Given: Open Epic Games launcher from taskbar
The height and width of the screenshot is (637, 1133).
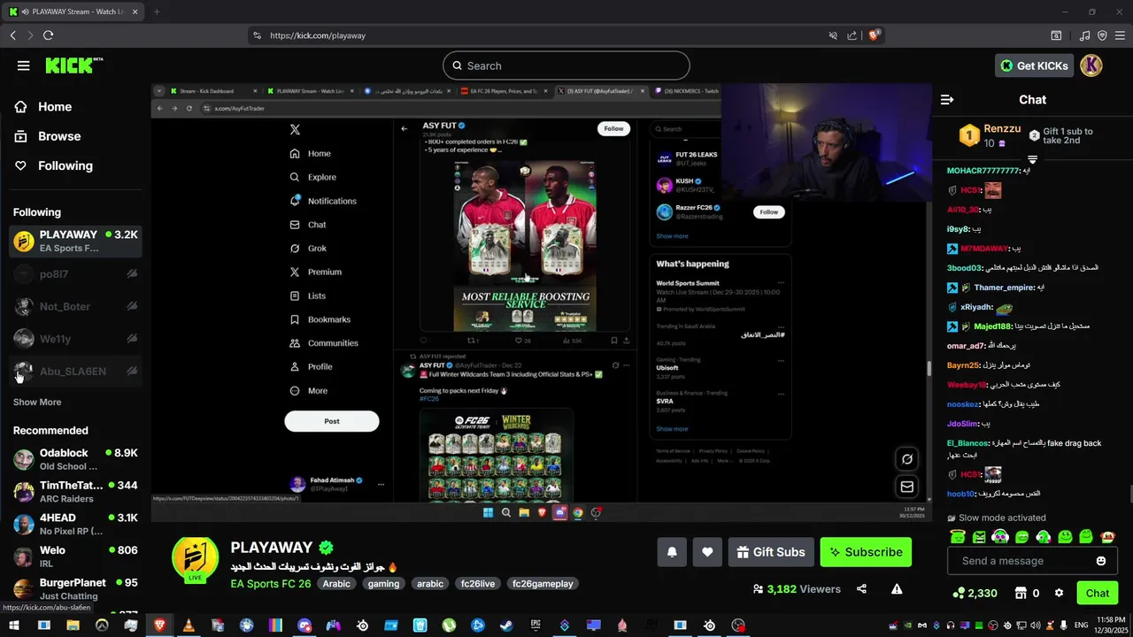Looking at the screenshot, I should point(536,625).
